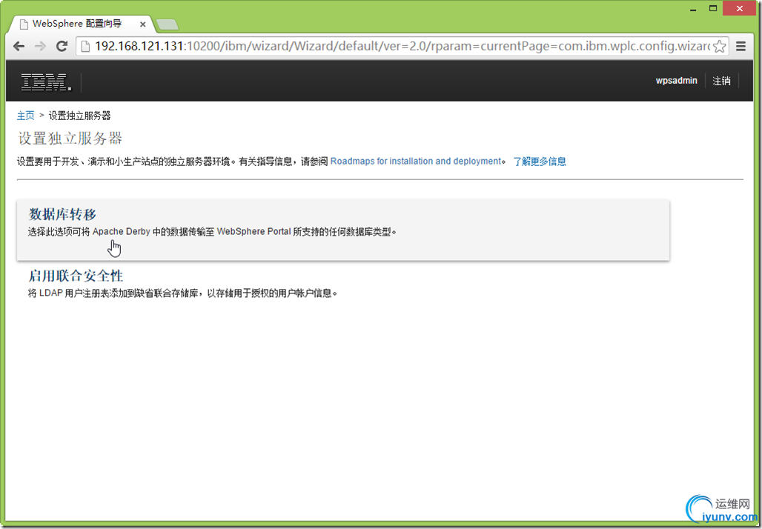The image size is (762, 529).
Task: Click 数据库转移 description about Apache Derby
Action: [x=212, y=232]
